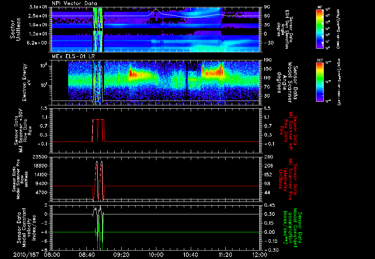The image size is (375, 259).
Task: Select the 'MU Scanner +30V Raw Data' axis title
Action: pyautogui.click(x=23, y=131)
